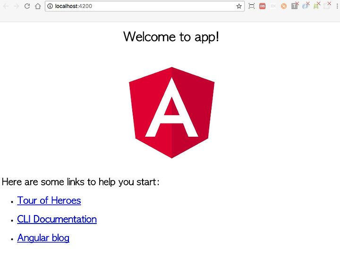
Task: Open the blank disabled extension icon
Action: coord(327,6)
